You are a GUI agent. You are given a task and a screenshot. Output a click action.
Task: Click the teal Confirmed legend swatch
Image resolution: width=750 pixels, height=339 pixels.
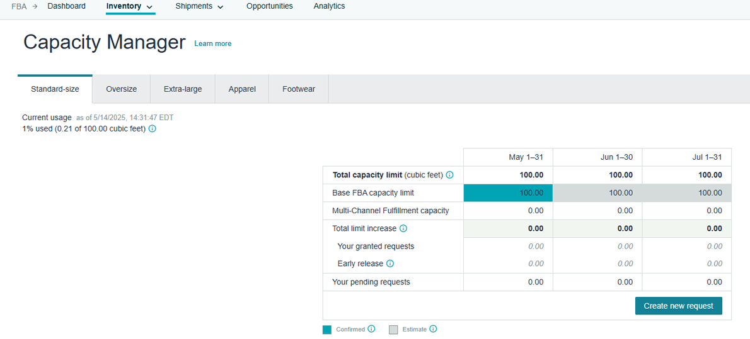327,330
